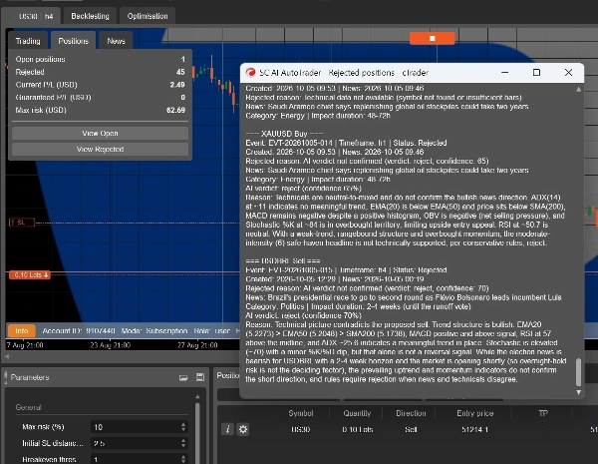Sort by the Symbol column header
Viewport: 598px width, 464px height.
pyautogui.click(x=301, y=413)
